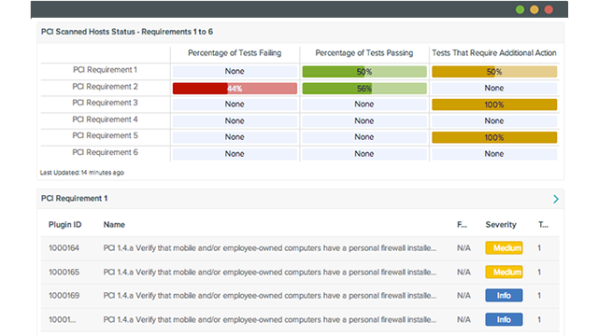Click the red window control dot
Screen dimensions: 598x336
click(x=548, y=9)
